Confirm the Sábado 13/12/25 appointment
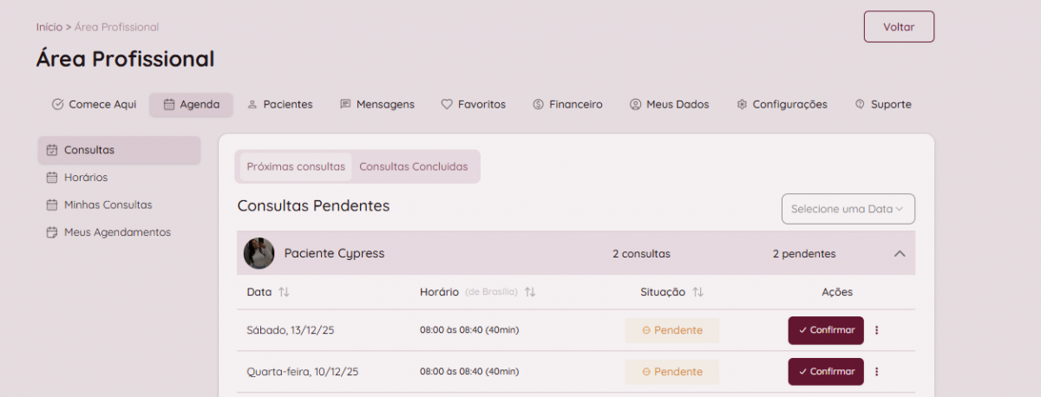 pyautogui.click(x=826, y=330)
